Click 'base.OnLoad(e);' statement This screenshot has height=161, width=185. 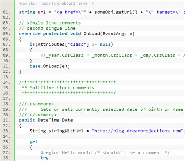point(50,66)
